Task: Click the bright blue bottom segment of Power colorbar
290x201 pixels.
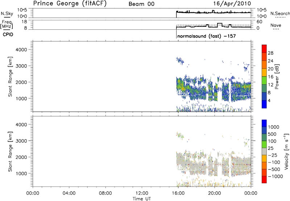Action: coord(264,104)
